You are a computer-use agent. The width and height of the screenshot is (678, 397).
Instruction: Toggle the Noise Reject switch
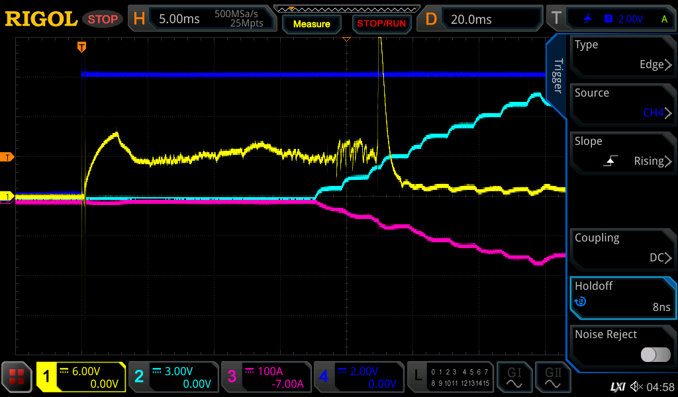tap(655, 355)
